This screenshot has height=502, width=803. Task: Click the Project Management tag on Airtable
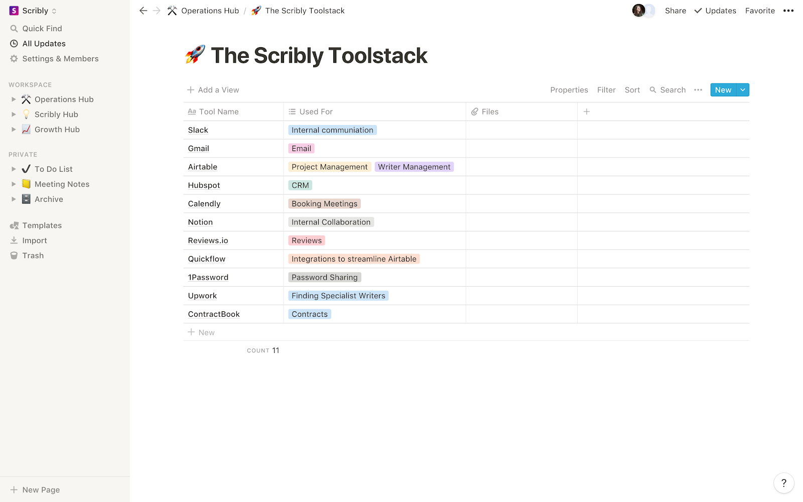[329, 167]
